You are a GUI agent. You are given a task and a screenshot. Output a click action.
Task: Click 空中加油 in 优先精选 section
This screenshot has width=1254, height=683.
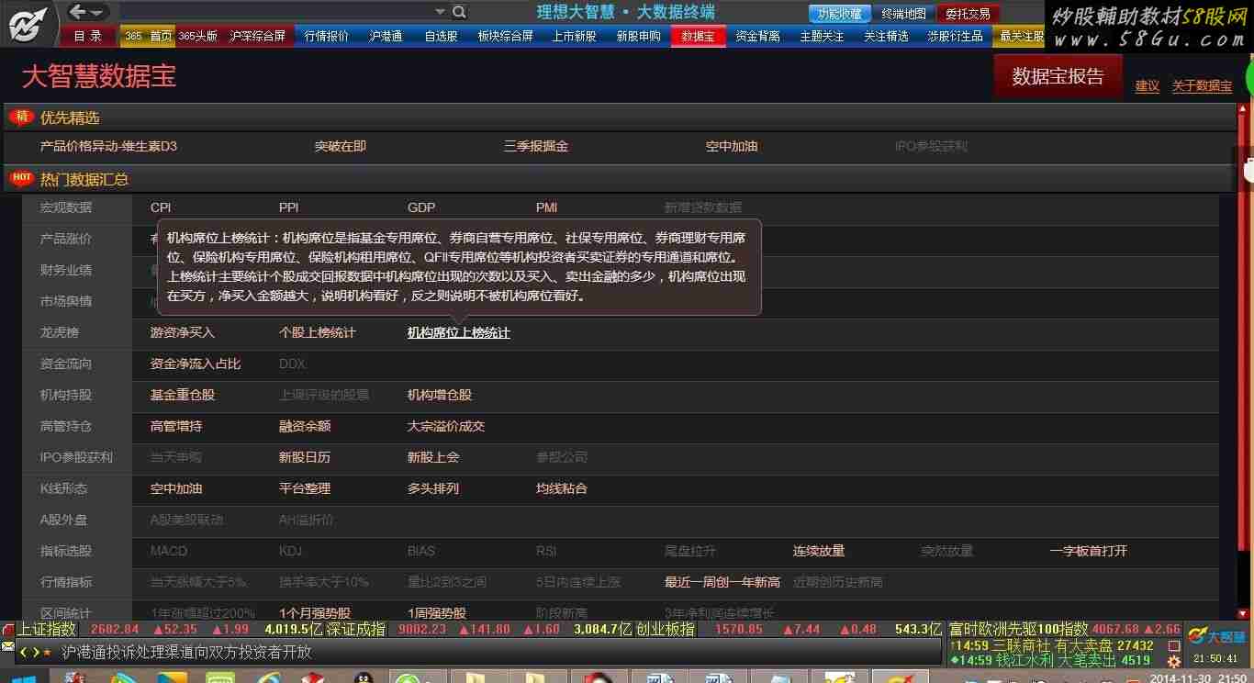[x=732, y=146]
